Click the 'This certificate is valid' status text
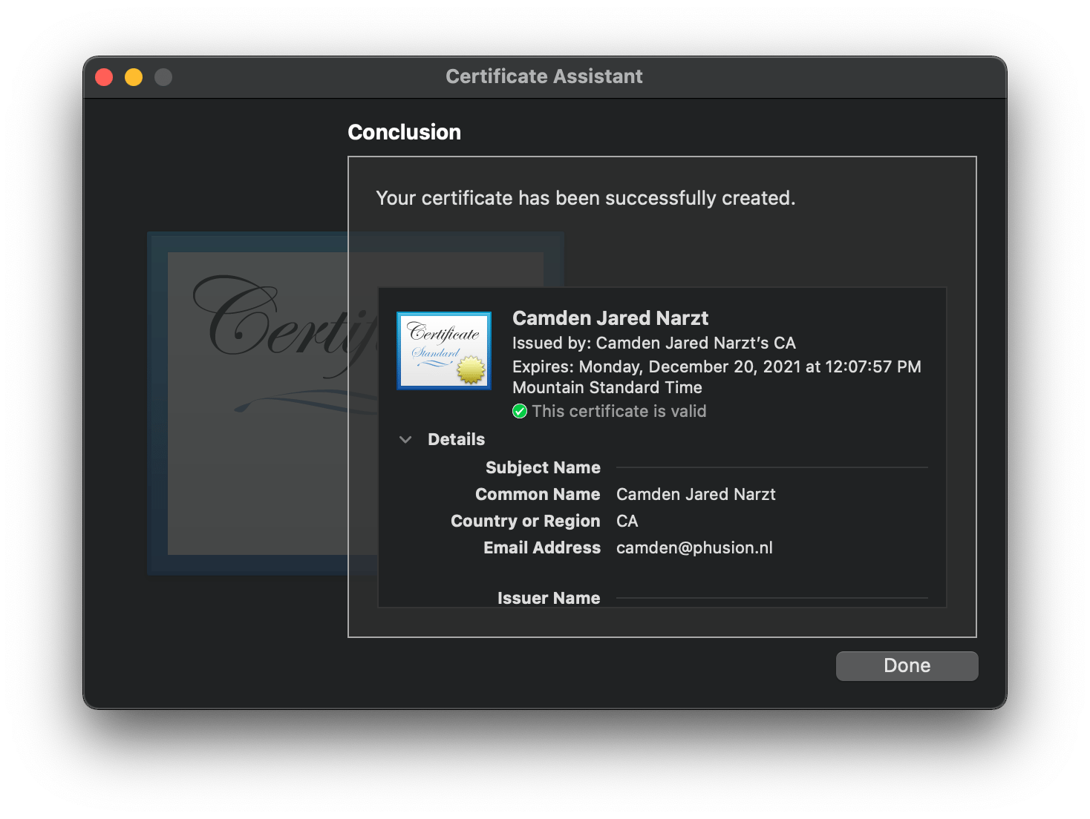This screenshot has width=1090, height=819. pos(619,412)
